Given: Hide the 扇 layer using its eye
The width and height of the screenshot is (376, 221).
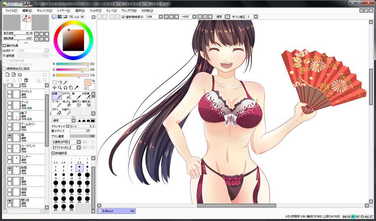Looking at the screenshot, I should point(9,135).
